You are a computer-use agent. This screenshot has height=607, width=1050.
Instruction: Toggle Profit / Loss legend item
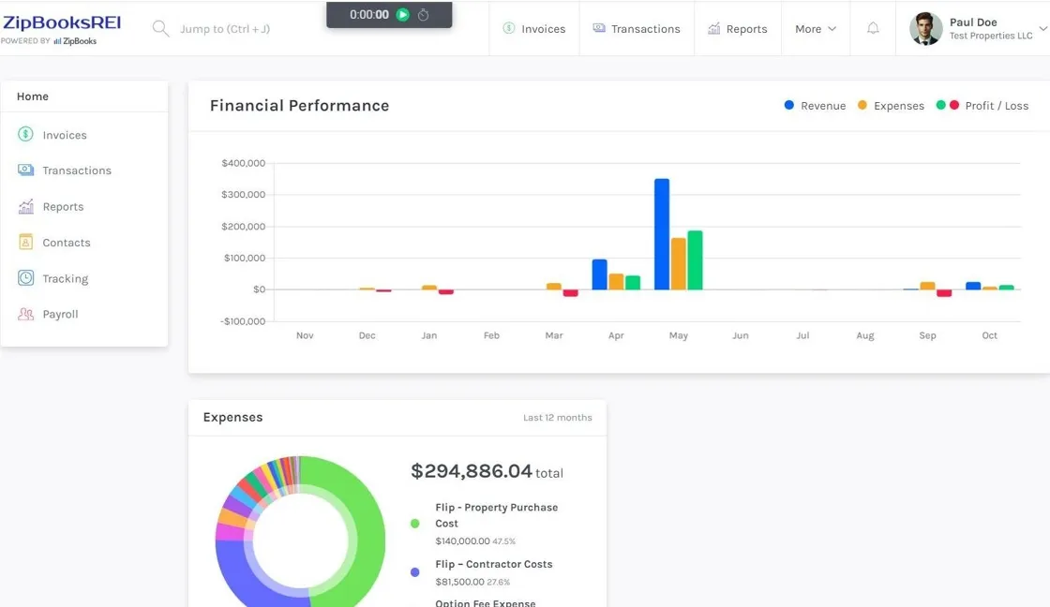(x=982, y=106)
